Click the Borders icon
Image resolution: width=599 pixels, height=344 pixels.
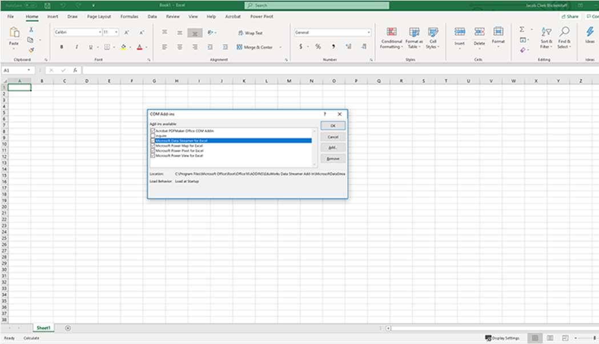click(107, 47)
